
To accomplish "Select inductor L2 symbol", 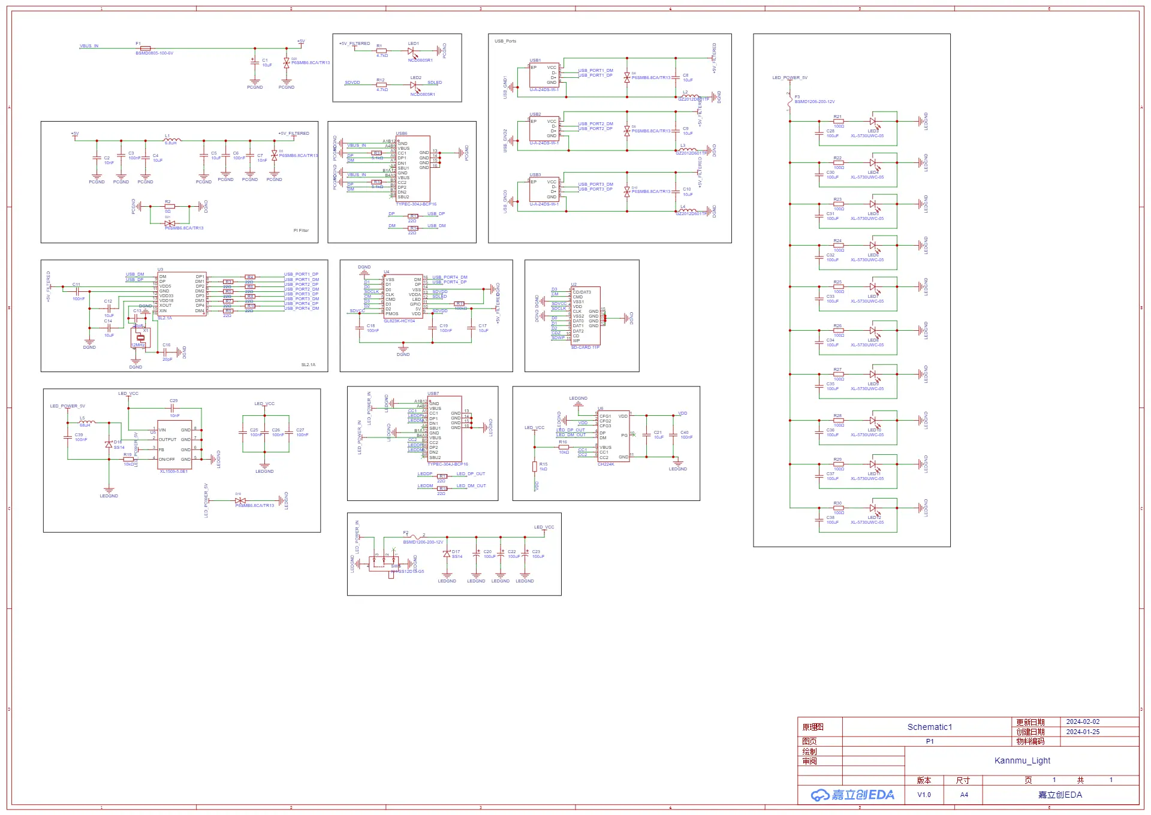I will pyautogui.click(x=689, y=96).
